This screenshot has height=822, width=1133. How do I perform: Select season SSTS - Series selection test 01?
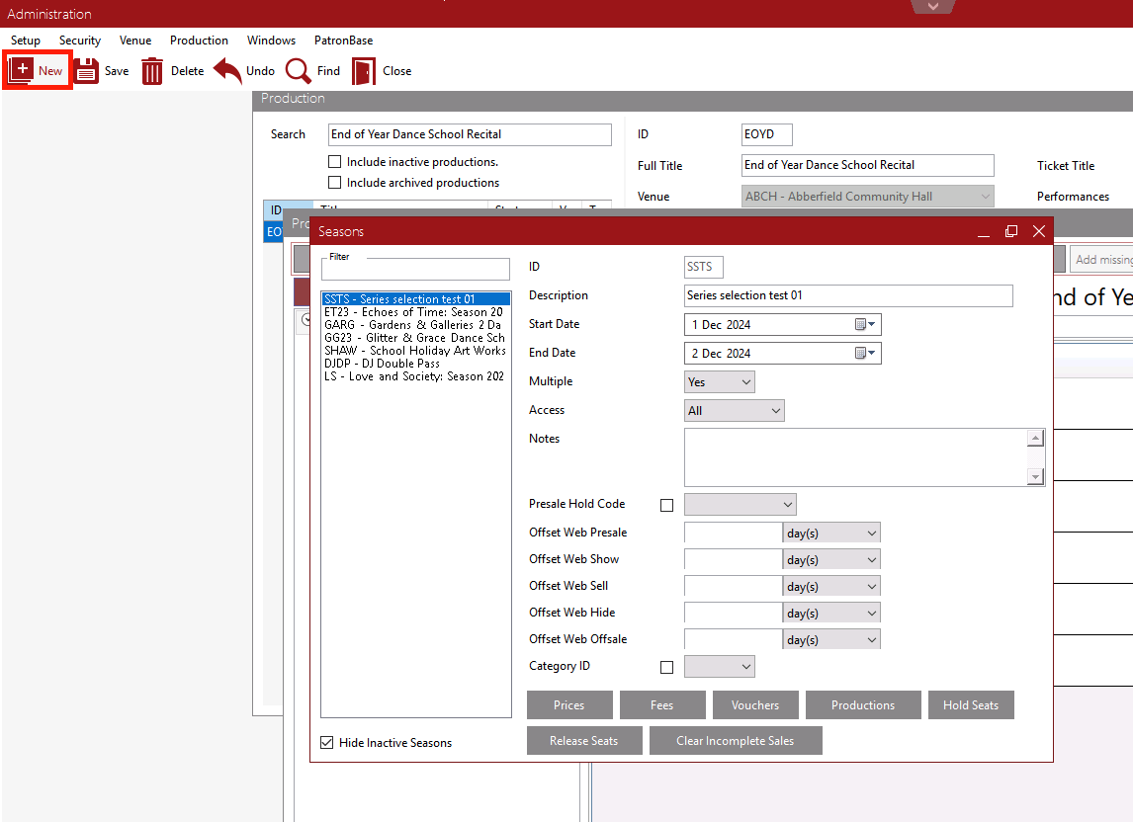[416, 299]
